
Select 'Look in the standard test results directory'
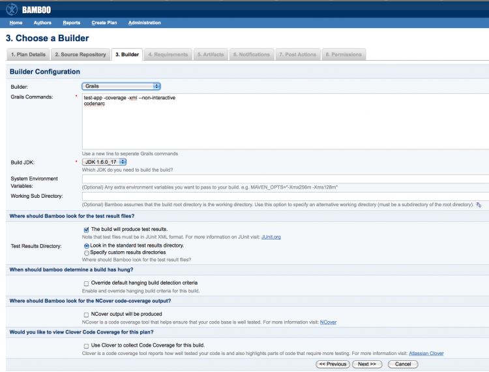click(x=87, y=246)
